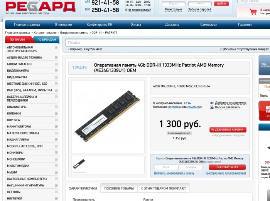Open Моноблоки category in sidebar
The image size is (270, 201).
click(16, 159)
